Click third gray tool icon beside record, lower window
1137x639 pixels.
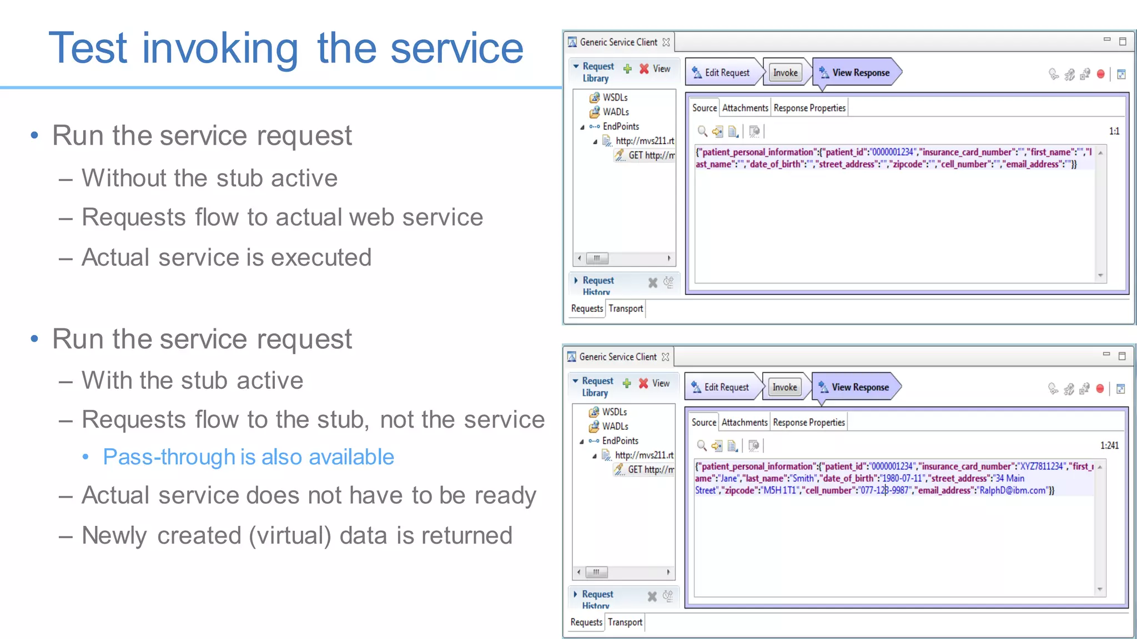1084,389
